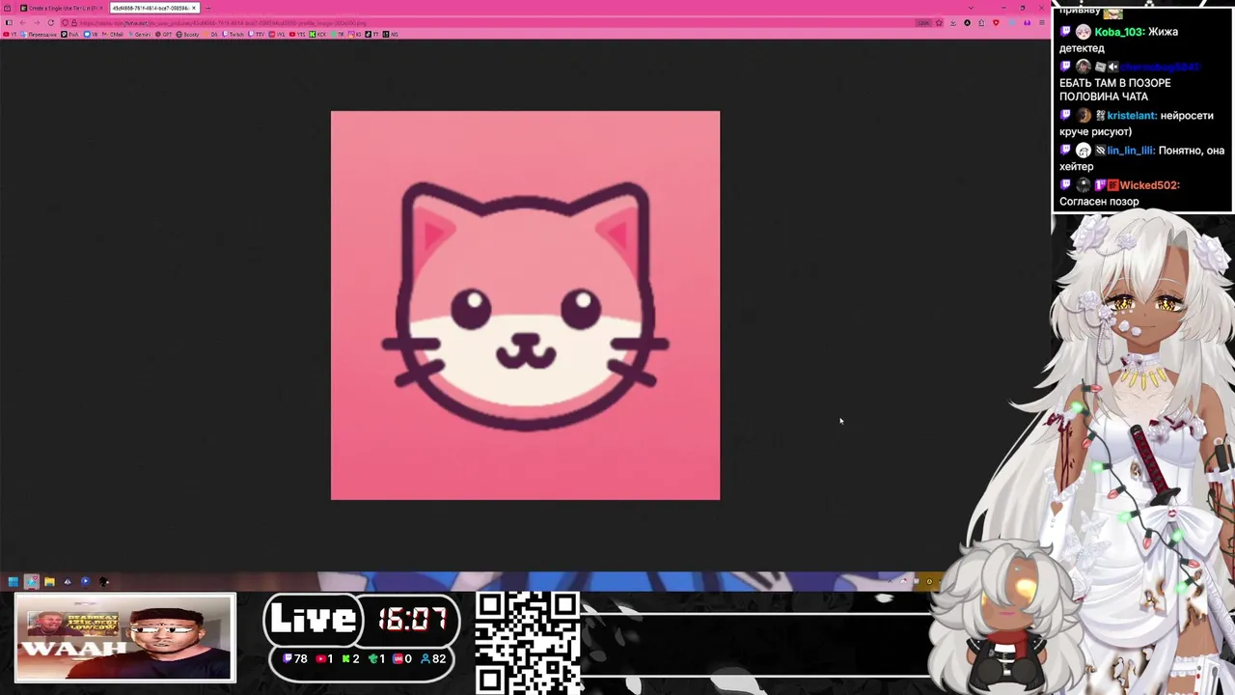This screenshot has height=695, width=1235.
Task: Expand the list-all-tabs chevron in the tab bar
Action: pyautogui.click(x=971, y=8)
